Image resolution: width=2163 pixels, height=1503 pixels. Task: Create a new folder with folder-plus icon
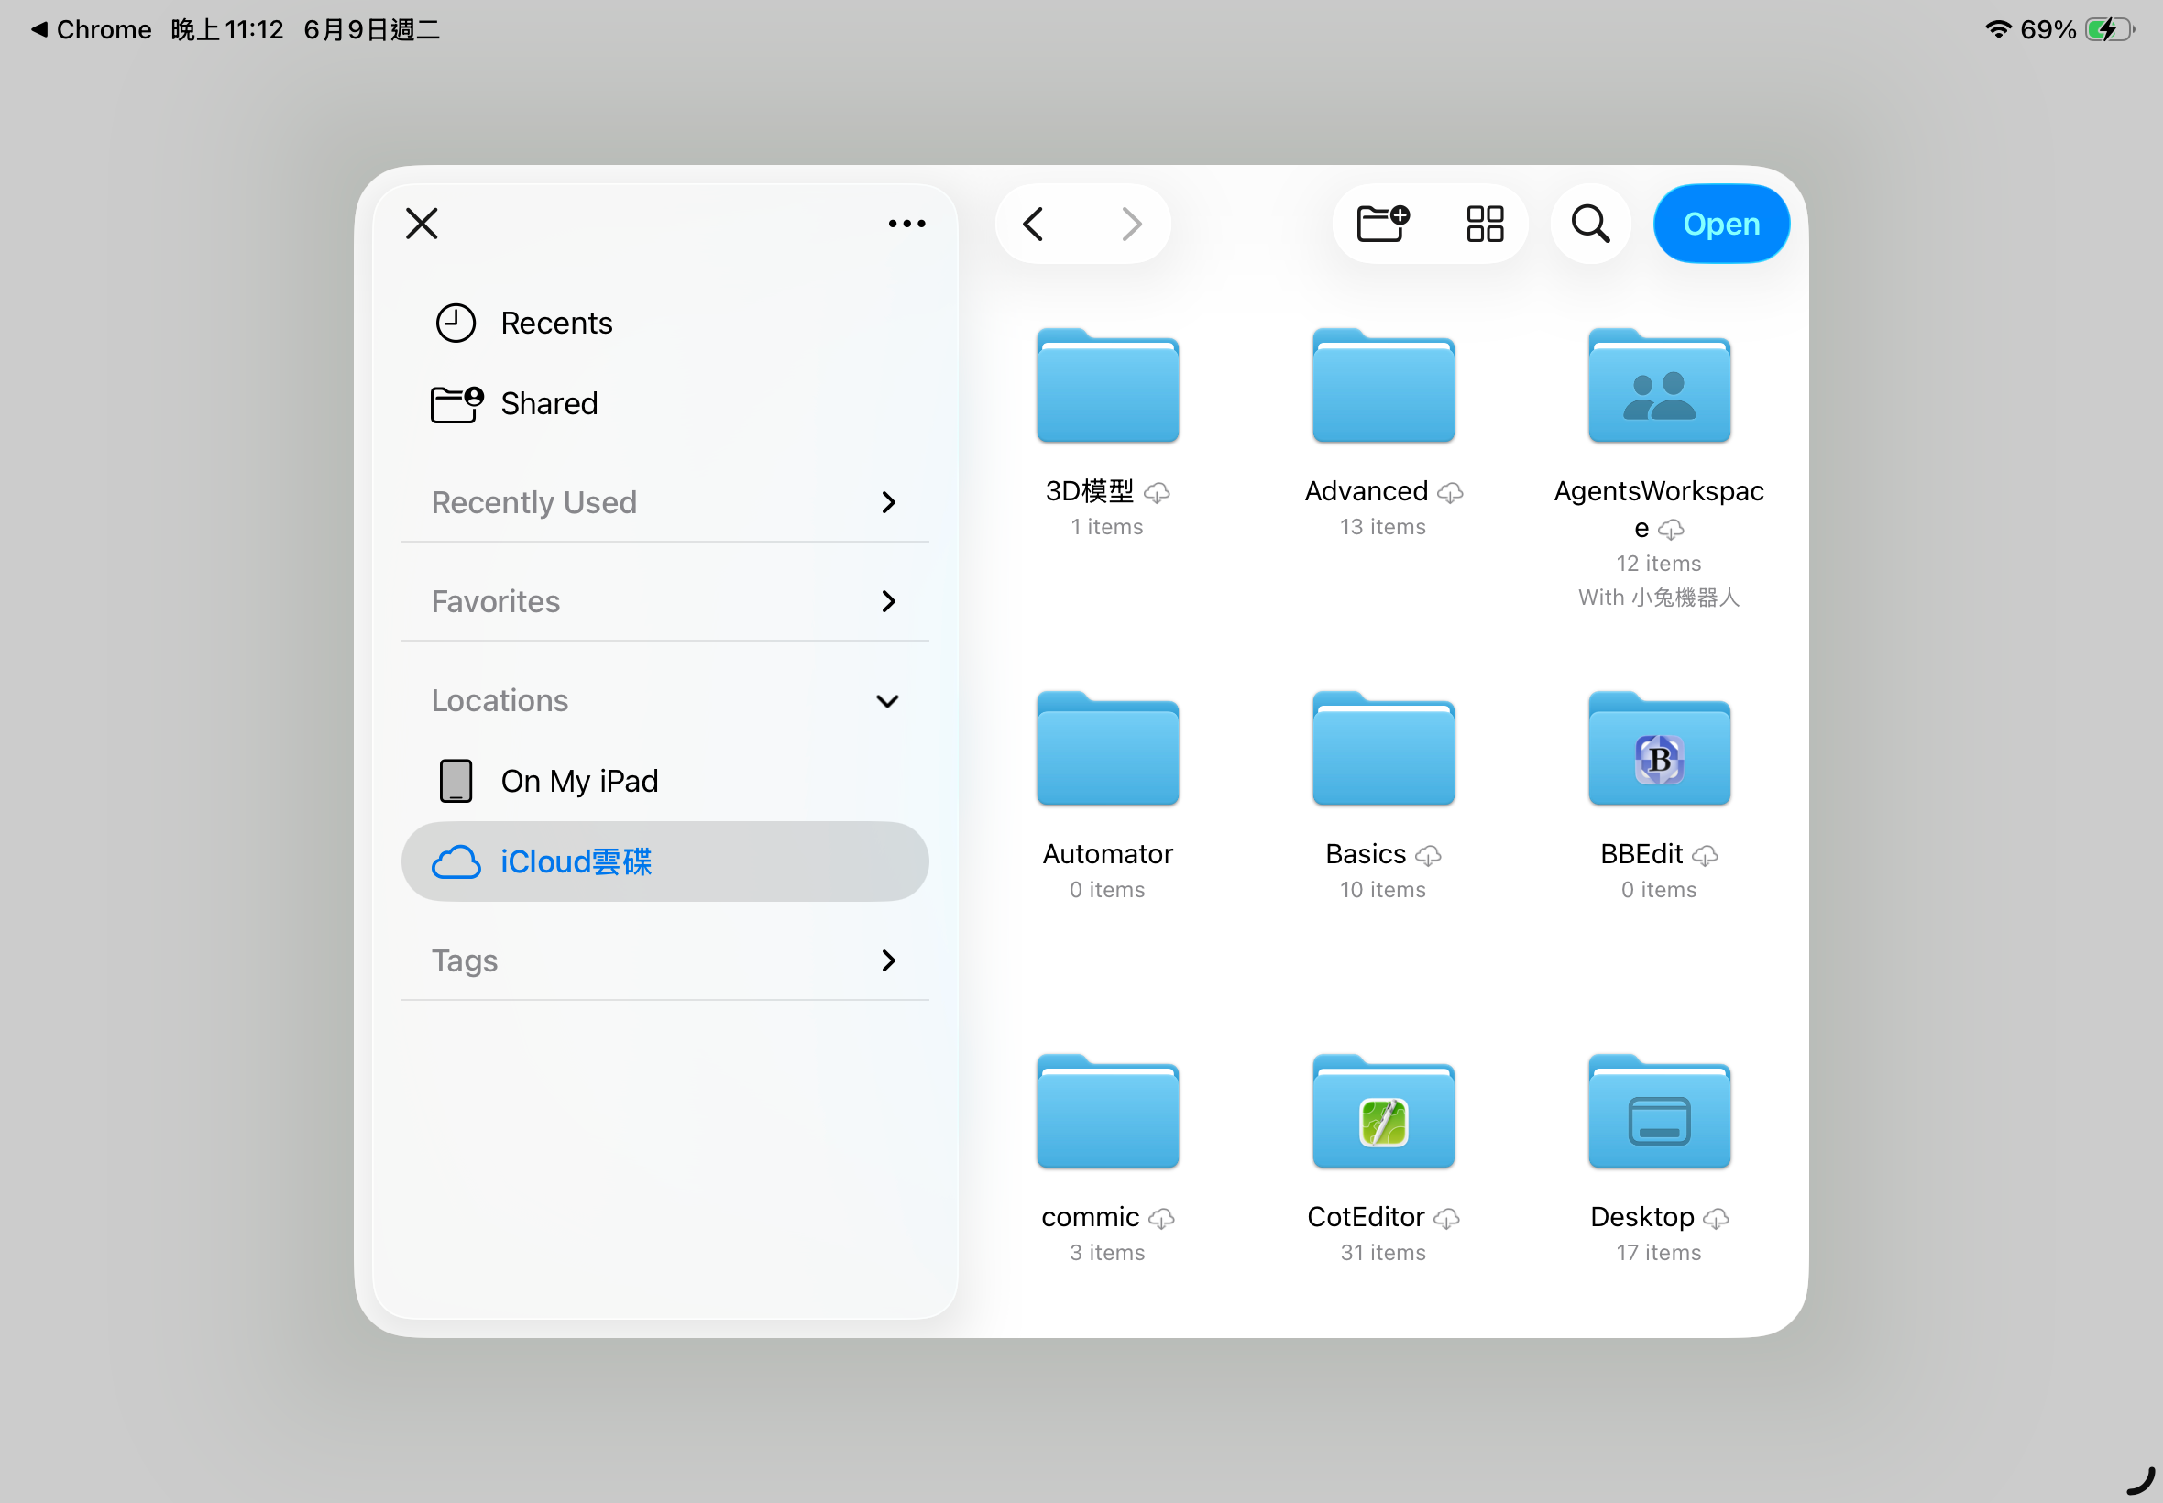point(1381,224)
